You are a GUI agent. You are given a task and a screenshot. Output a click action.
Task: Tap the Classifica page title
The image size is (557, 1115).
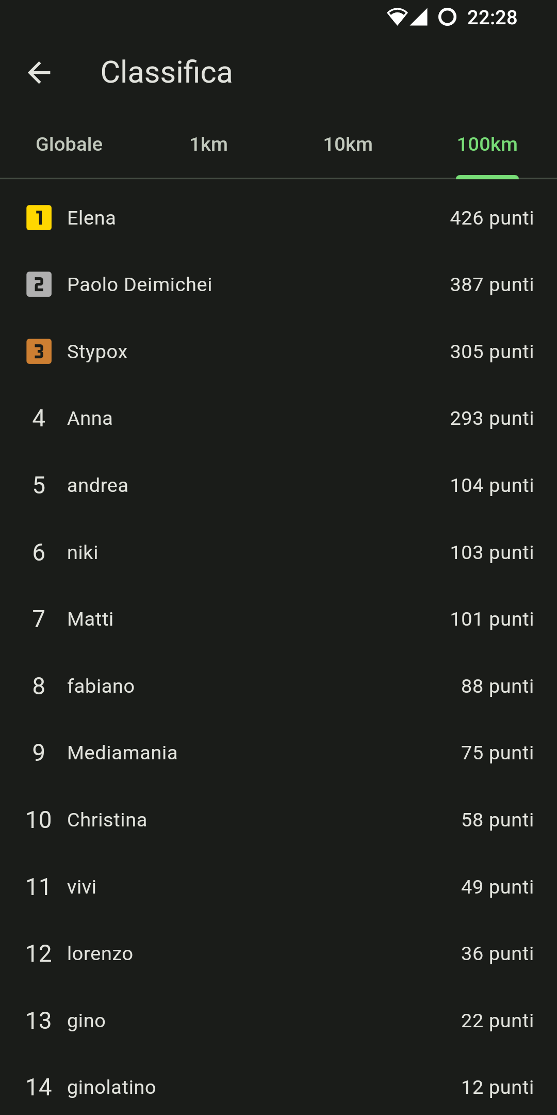pyautogui.click(x=167, y=72)
